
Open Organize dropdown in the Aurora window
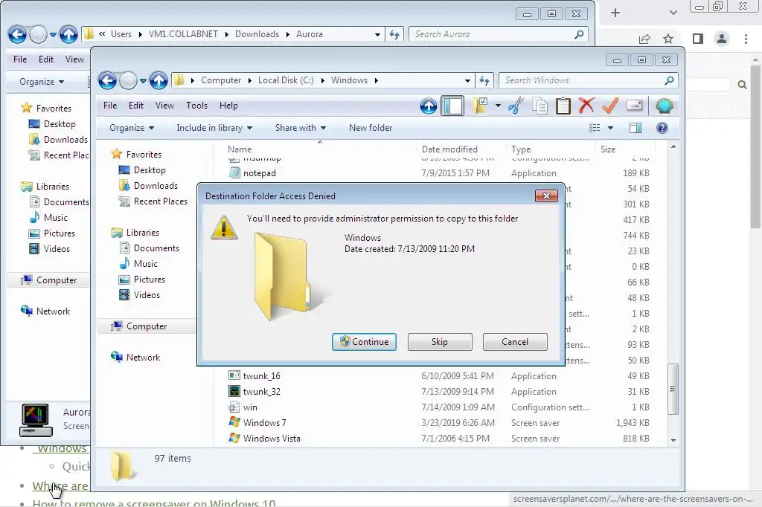tap(42, 82)
